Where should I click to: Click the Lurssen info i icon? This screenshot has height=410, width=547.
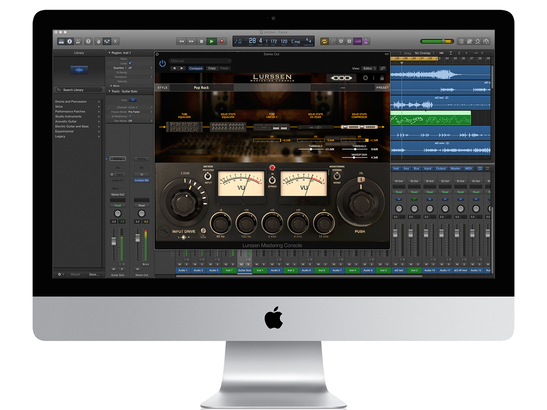coord(373,78)
